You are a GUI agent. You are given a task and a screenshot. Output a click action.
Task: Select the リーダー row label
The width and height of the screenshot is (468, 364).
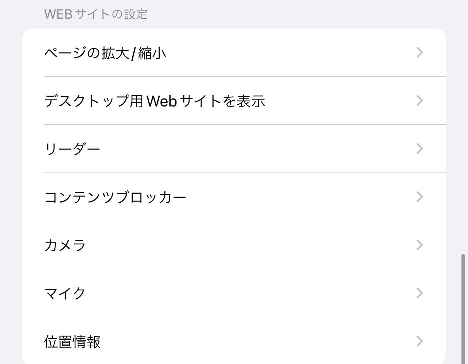(x=72, y=149)
